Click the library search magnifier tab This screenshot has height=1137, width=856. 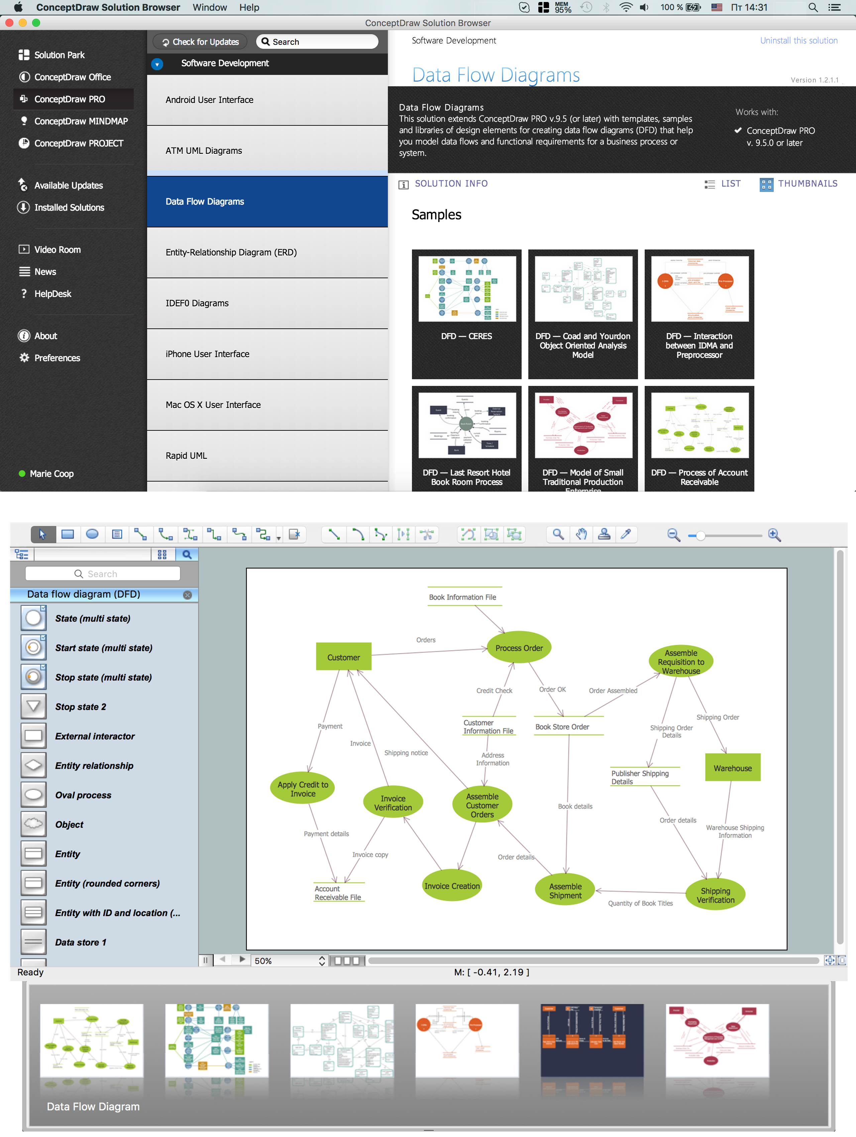click(x=187, y=554)
